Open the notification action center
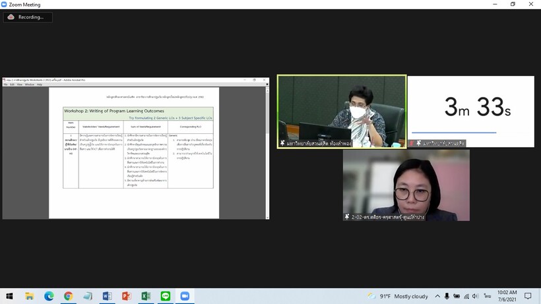541x304 pixels. coord(528,296)
